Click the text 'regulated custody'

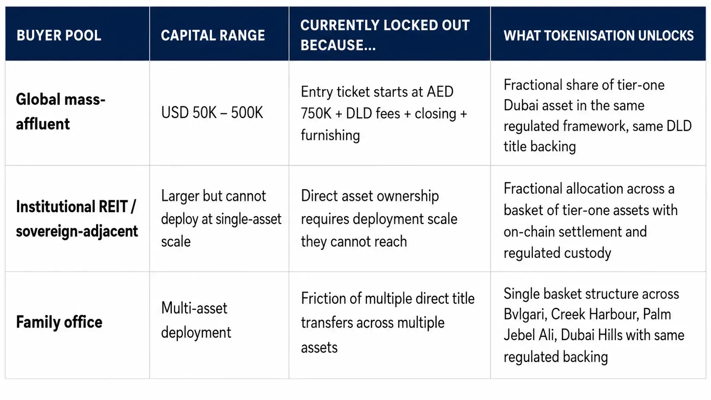(557, 253)
